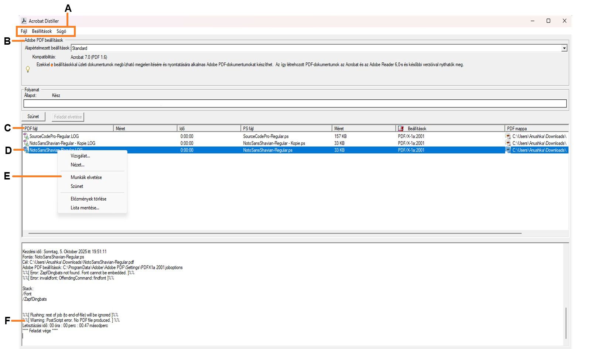Click the icon of the highlighted NotoSansShavian-Regular.LOG row
Image resolution: width=591 pixels, height=349 pixels.
point(26,150)
